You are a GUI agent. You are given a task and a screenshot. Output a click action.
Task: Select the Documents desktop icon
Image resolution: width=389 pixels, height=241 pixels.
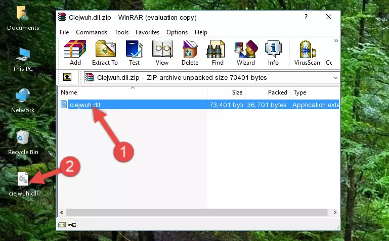pos(23,18)
